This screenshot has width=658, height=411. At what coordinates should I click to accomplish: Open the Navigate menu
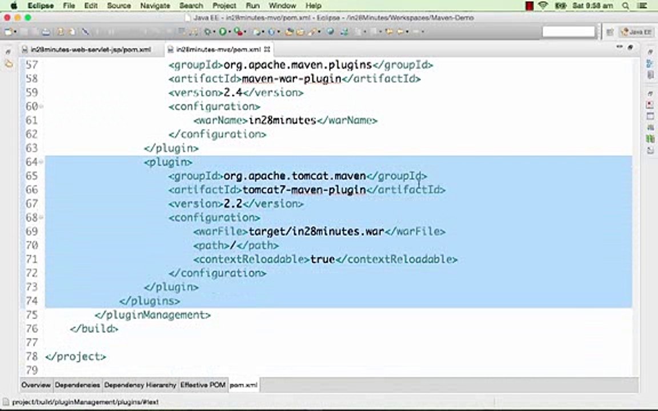[155, 6]
